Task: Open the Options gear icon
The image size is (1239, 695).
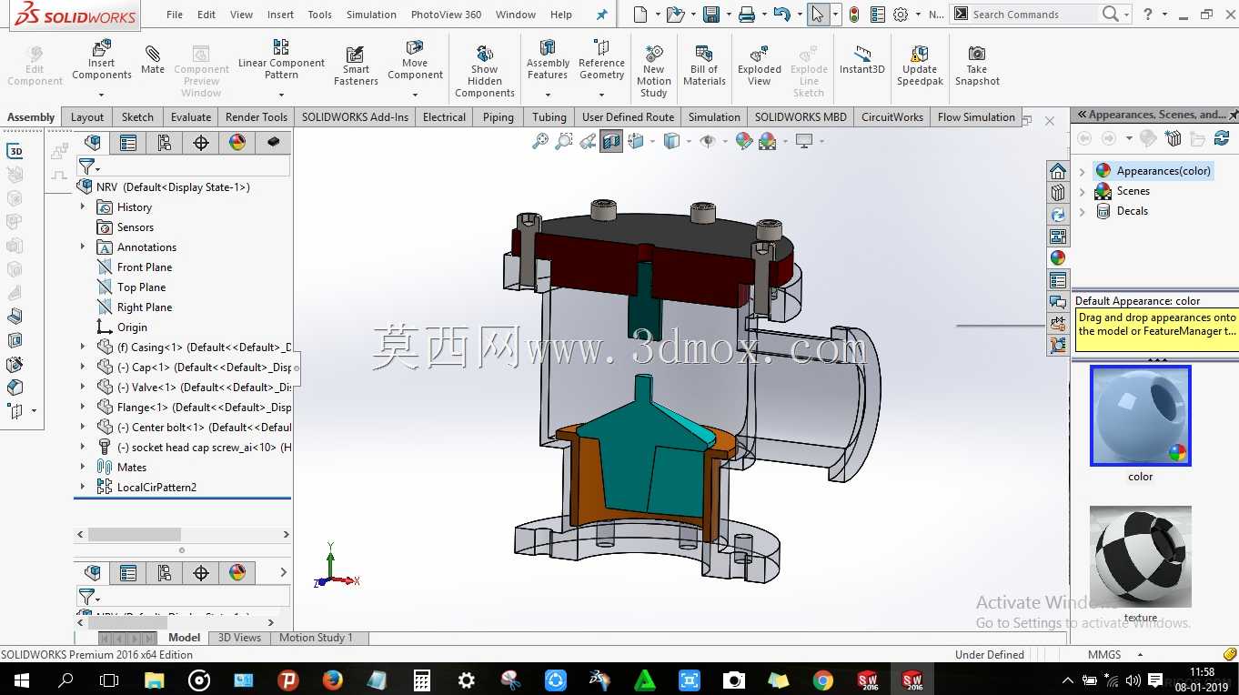Action: [x=901, y=15]
